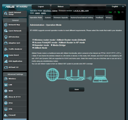The width and height of the screenshot is (128, 120).
Task: Open the Privacy tab
Action: [x=109, y=18]
